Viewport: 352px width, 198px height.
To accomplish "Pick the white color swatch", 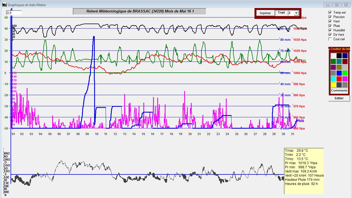I will coord(333,55).
